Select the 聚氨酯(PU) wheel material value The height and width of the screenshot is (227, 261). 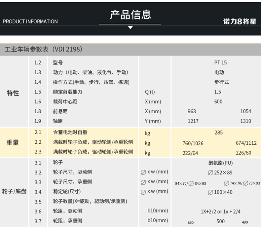click(220, 163)
